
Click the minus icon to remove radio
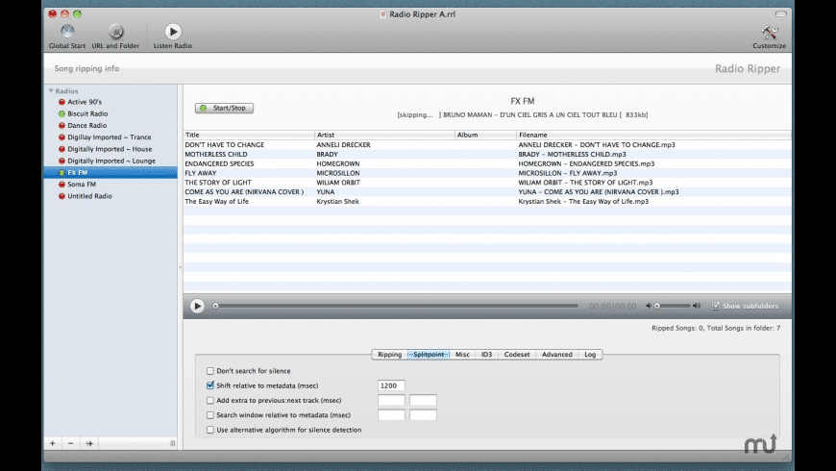pyautogui.click(x=70, y=443)
